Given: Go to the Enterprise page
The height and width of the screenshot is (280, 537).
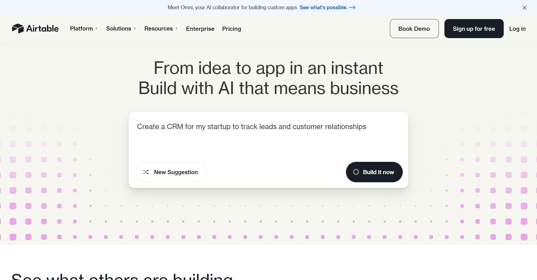Looking at the screenshot, I should point(200,29).
